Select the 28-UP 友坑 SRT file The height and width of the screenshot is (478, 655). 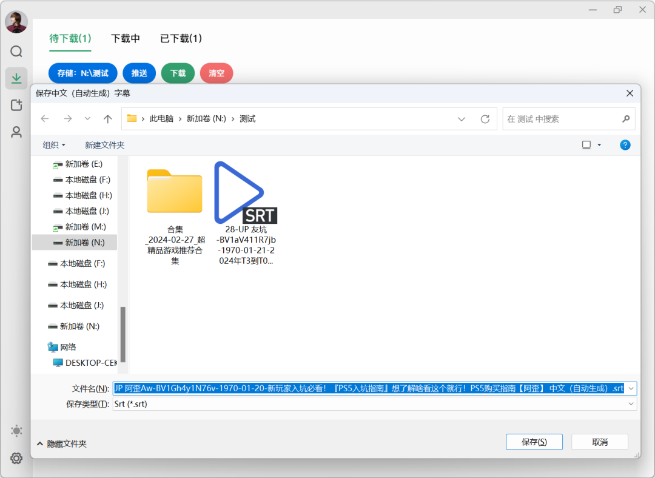[246, 214]
